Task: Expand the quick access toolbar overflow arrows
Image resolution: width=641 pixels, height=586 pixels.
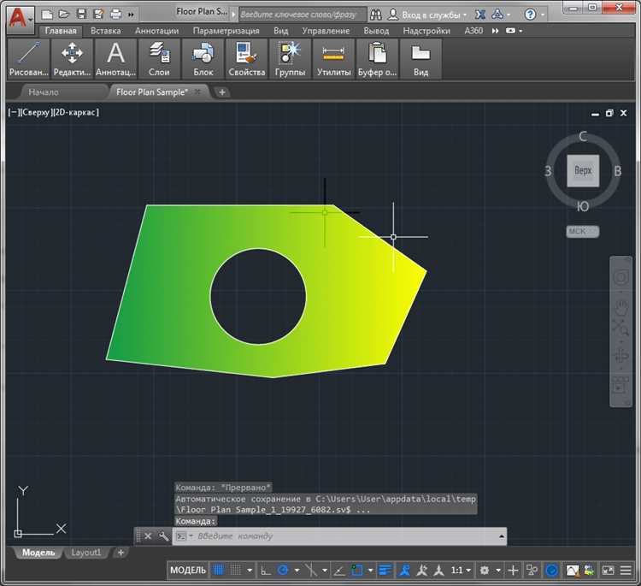Action: [131, 15]
